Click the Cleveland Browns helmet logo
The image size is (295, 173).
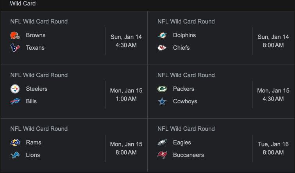point(15,35)
